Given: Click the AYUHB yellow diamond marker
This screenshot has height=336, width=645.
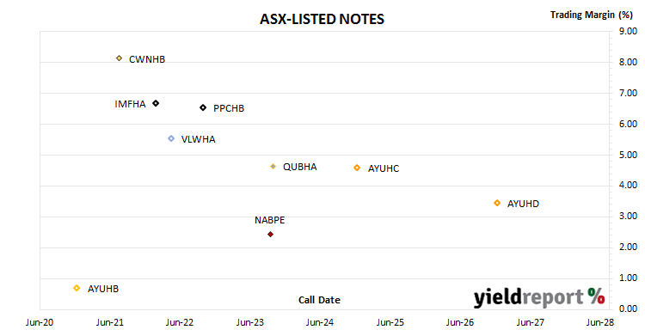Looking at the screenshot, I should tap(77, 288).
